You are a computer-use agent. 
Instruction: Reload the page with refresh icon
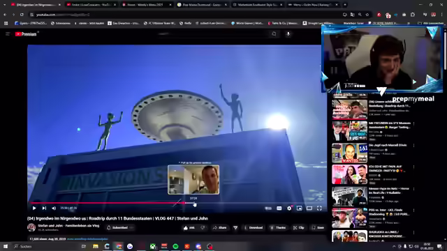click(x=22, y=15)
